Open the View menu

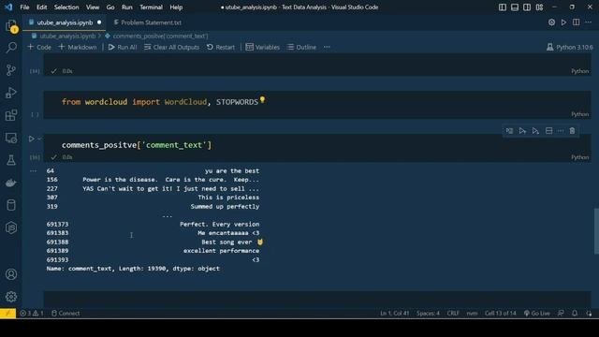(x=93, y=7)
